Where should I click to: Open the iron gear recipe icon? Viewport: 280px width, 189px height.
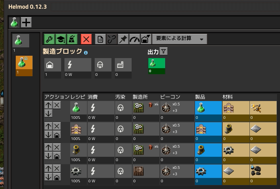(76, 171)
